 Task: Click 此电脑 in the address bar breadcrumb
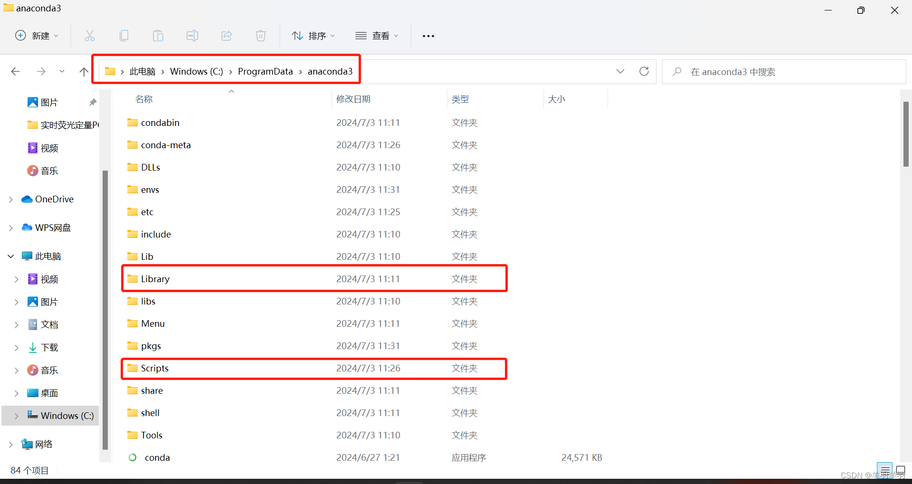pyautogui.click(x=142, y=71)
